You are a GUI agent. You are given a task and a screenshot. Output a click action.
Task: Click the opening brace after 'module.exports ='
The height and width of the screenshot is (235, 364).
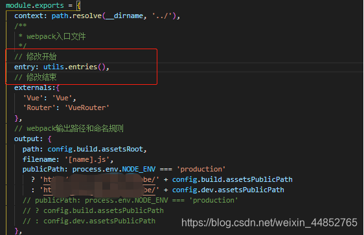pyautogui.click(x=79, y=5)
